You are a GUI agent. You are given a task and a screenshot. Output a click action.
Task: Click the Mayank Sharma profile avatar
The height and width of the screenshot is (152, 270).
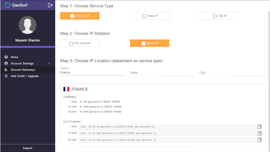(x=27, y=25)
